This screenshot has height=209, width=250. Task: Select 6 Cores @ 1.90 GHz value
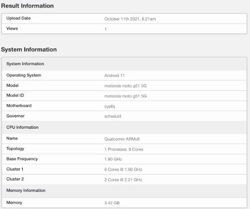tap(123, 170)
